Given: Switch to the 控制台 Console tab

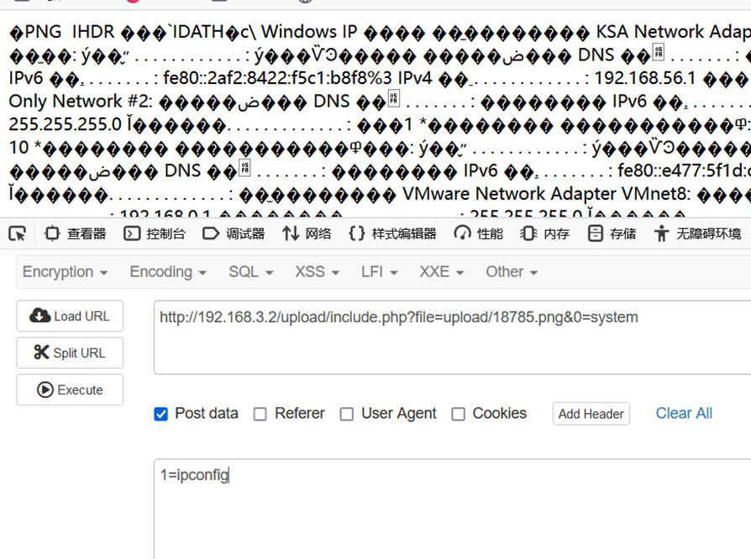Looking at the screenshot, I should pos(155,233).
